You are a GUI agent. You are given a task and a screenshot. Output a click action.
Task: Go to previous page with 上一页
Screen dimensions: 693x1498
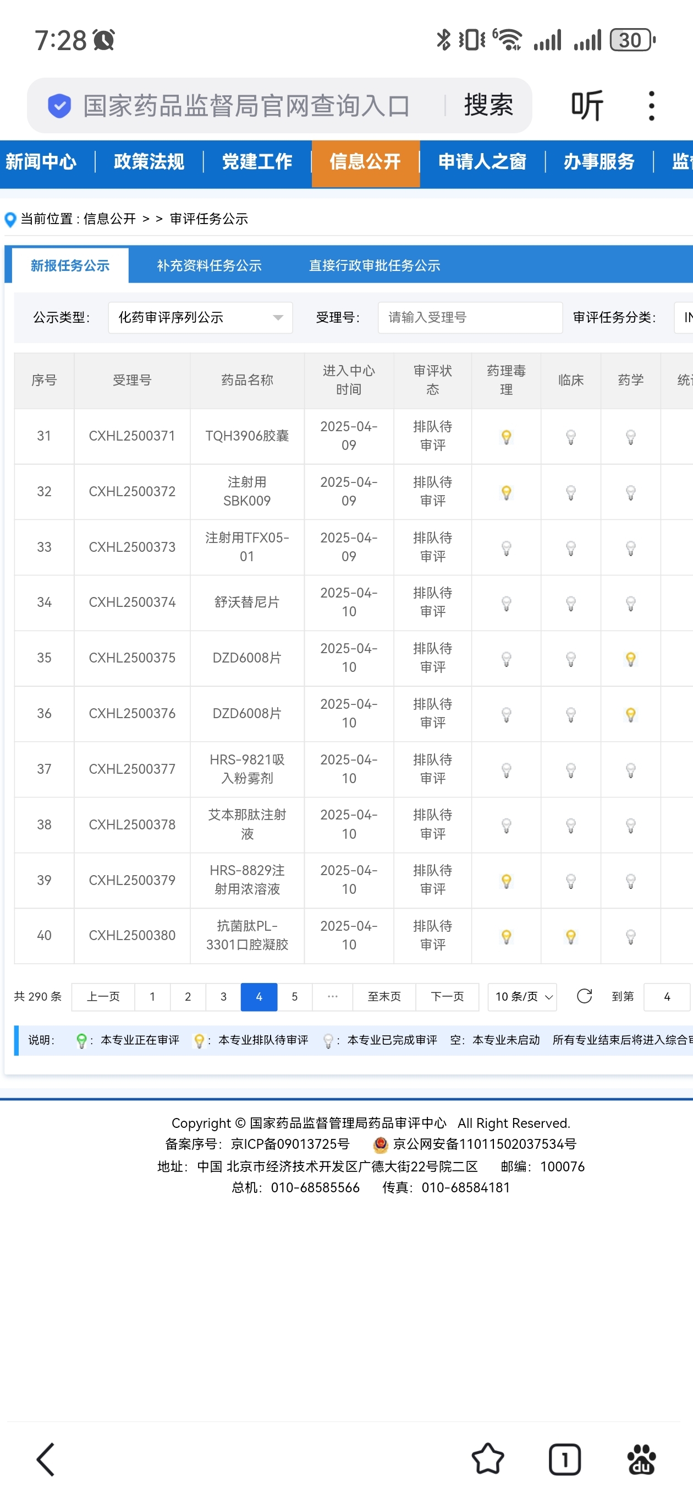coord(103,997)
